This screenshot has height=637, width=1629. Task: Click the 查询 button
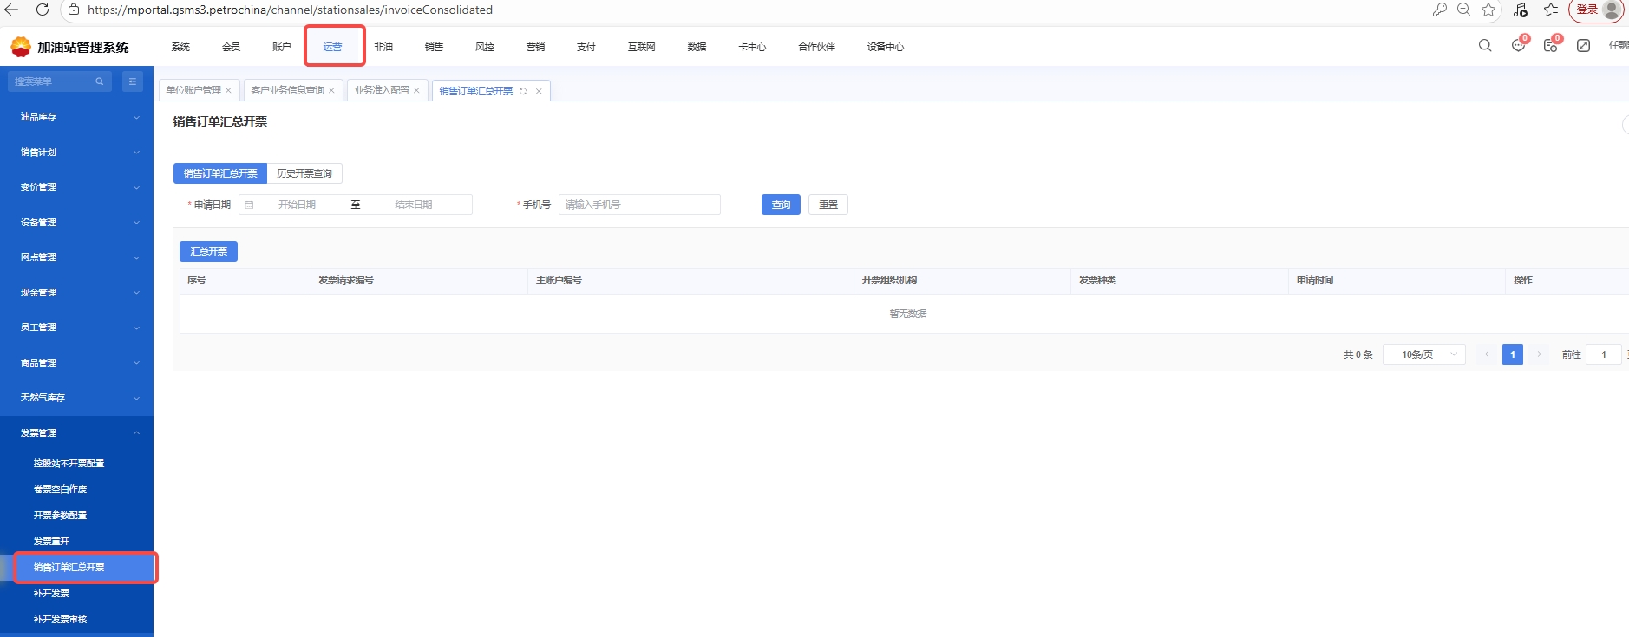click(781, 205)
